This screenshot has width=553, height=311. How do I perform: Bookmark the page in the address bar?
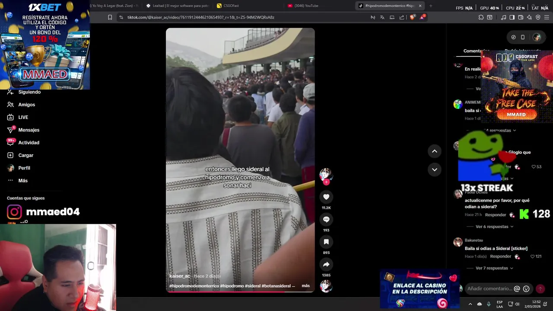pyautogui.click(x=110, y=17)
